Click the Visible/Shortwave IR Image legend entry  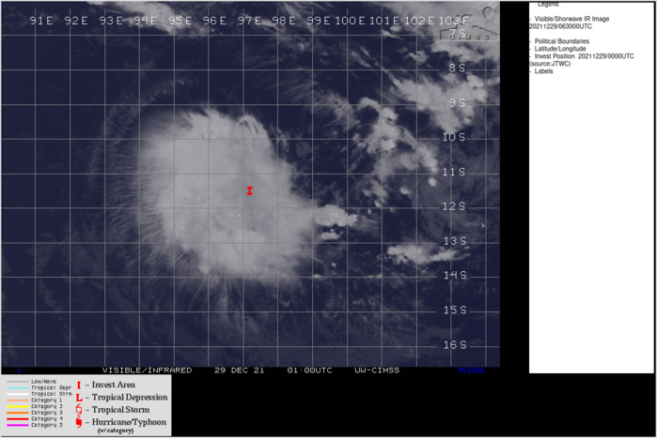click(x=574, y=18)
